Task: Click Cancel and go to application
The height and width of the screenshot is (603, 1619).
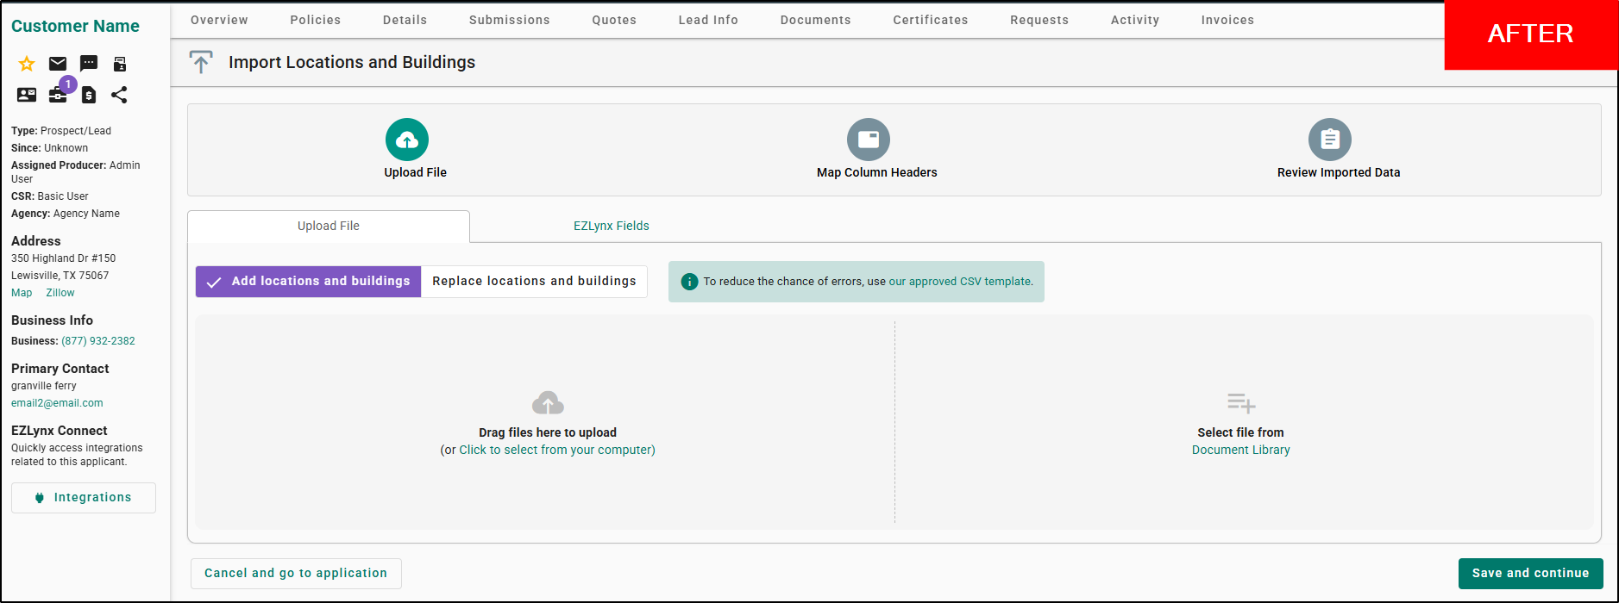Action: (x=296, y=574)
